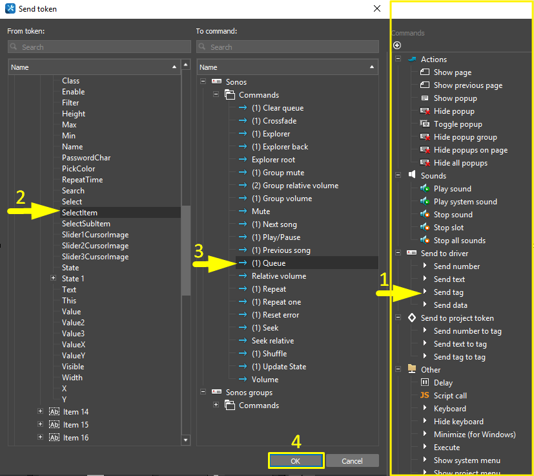This screenshot has width=534, height=476.
Task: Click the Hide all popups icon
Action: coord(424,163)
